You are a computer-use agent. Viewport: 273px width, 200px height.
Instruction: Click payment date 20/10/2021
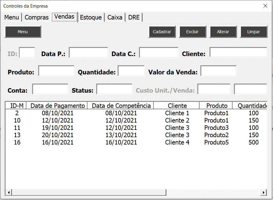point(58,135)
